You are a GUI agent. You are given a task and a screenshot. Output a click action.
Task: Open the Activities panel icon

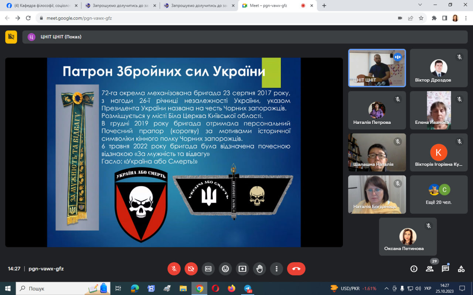pyautogui.click(x=461, y=269)
